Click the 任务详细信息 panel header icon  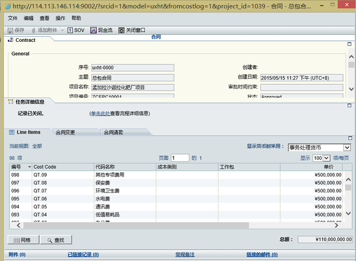pyautogui.click(x=11, y=101)
